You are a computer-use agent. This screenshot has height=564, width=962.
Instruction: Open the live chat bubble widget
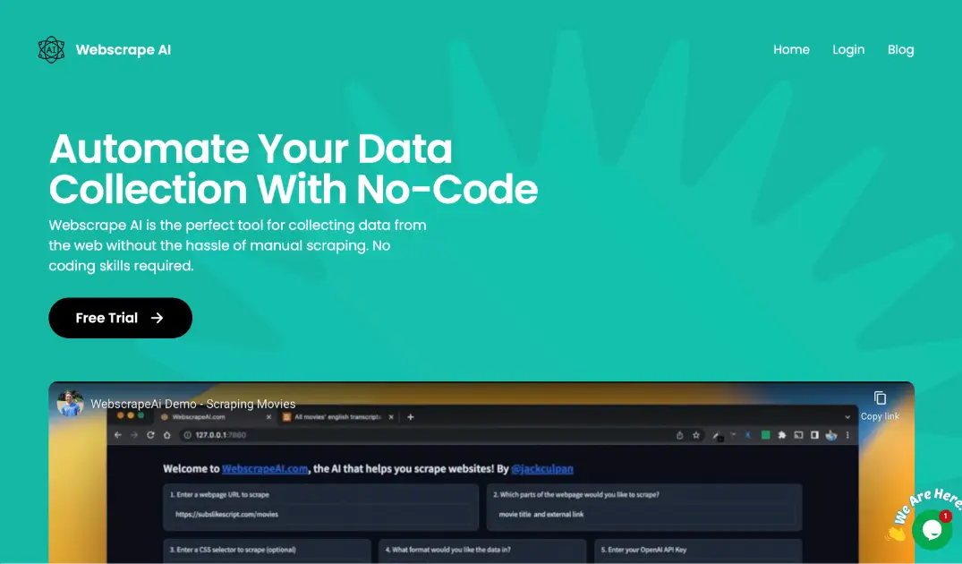click(x=932, y=529)
